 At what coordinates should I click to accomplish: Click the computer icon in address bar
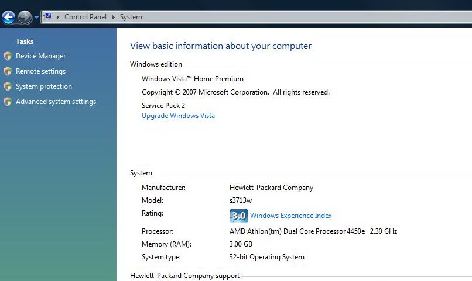click(x=48, y=17)
